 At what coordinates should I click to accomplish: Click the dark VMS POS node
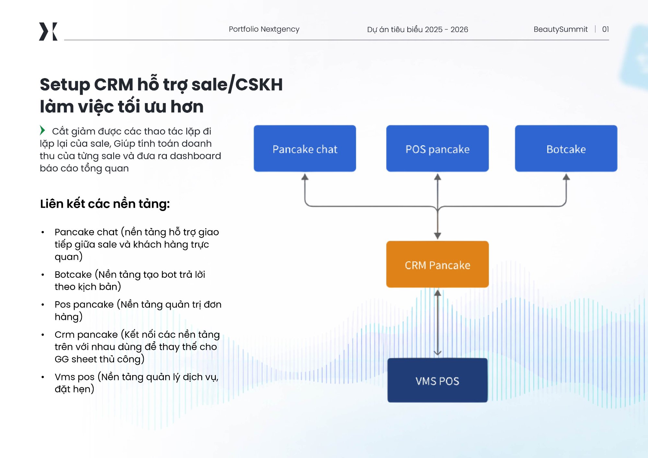pos(437,381)
